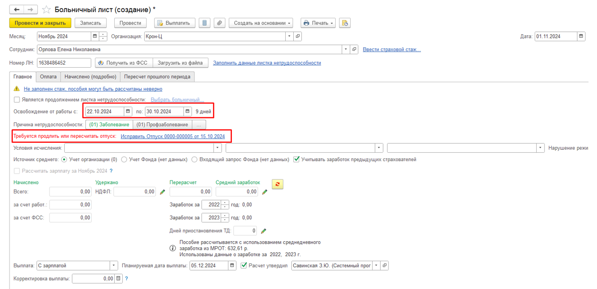Select Учет организации (0) radio button
Image resolution: width=597 pixels, height=289 pixels.
64,160
